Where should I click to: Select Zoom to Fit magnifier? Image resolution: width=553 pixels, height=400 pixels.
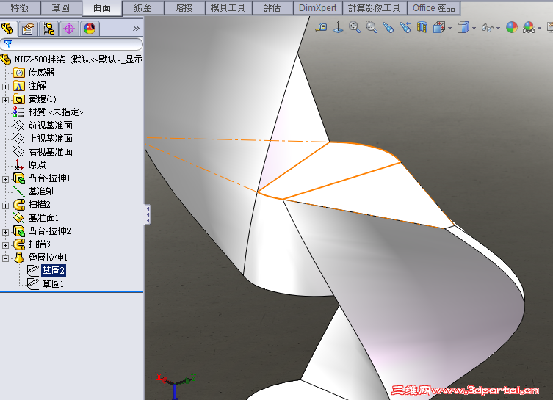point(355,27)
